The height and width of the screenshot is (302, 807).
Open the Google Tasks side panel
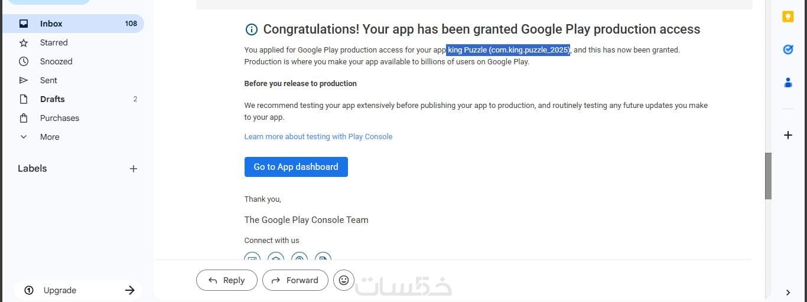788,50
